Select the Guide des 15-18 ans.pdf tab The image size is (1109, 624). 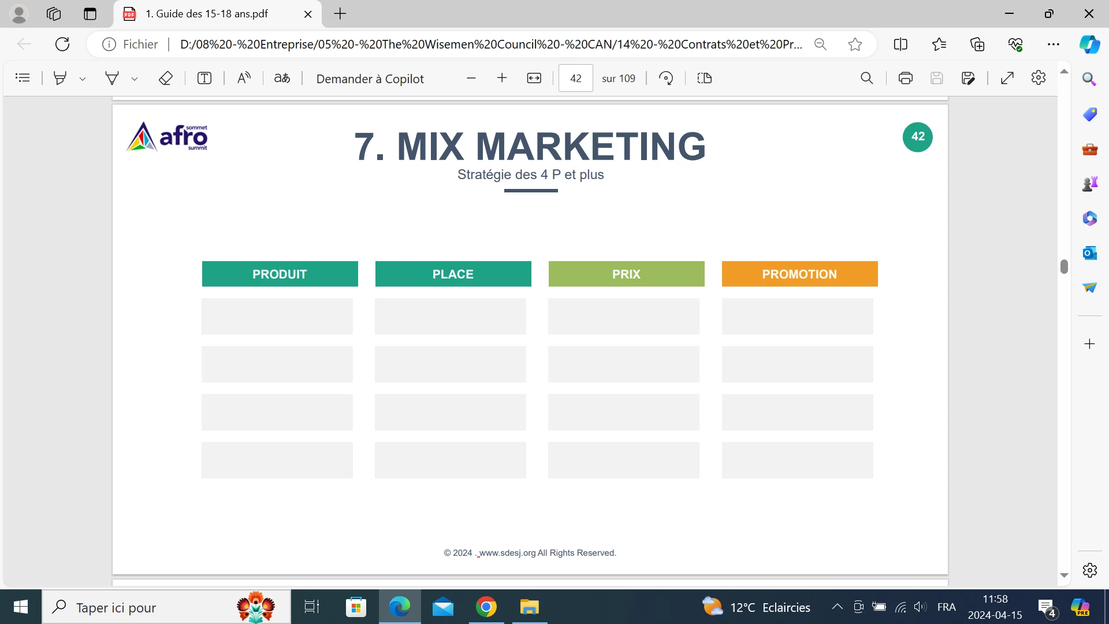pos(206,14)
